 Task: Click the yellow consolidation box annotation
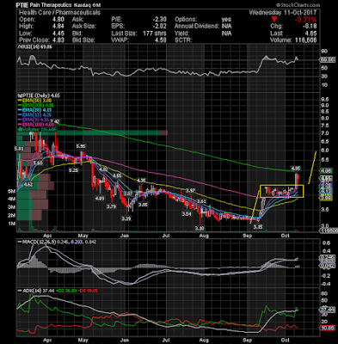[x=281, y=191]
